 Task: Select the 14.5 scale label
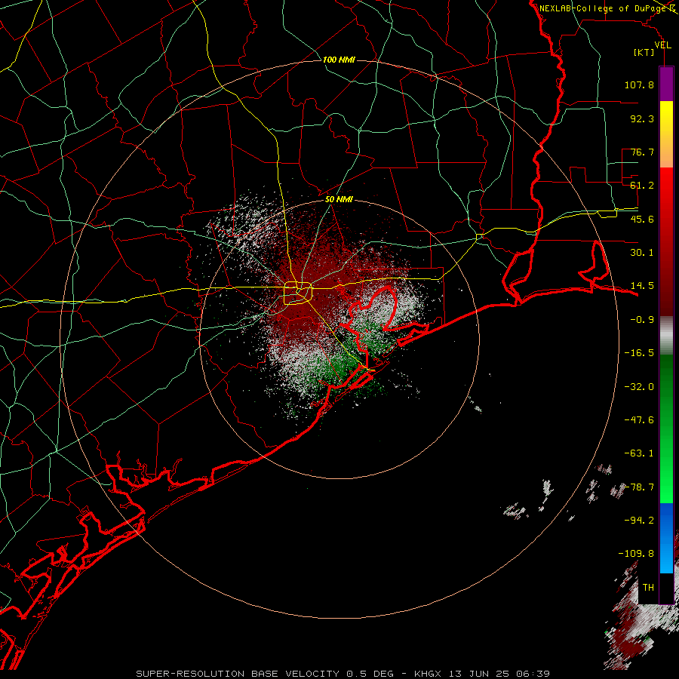point(642,286)
